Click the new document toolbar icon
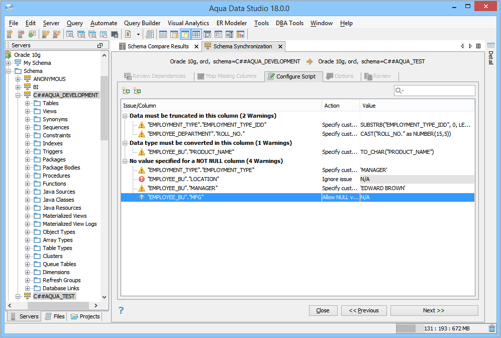This screenshot has width=501, height=338. (128, 34)
